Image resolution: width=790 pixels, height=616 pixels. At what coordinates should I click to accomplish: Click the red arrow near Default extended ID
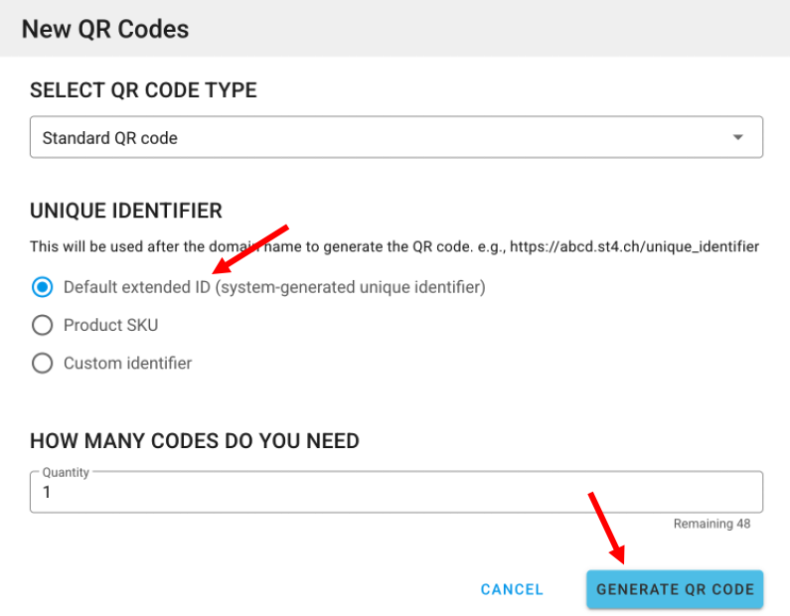pyautogui.click(x=250, y=248)
